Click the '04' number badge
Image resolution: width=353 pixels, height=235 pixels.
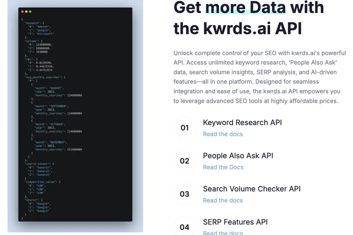(184, 226)
